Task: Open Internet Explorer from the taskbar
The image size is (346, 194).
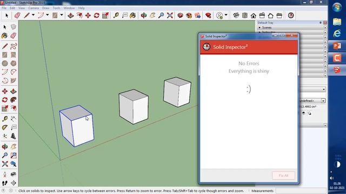Action: tap(337, 33)
